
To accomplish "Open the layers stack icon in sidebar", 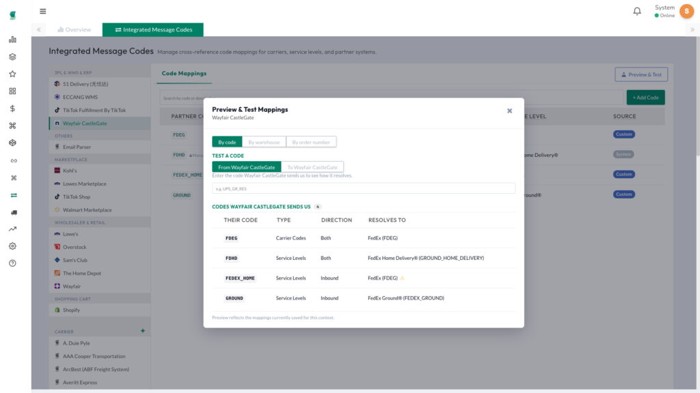I will pyautogui.click(x=12, y=57).
